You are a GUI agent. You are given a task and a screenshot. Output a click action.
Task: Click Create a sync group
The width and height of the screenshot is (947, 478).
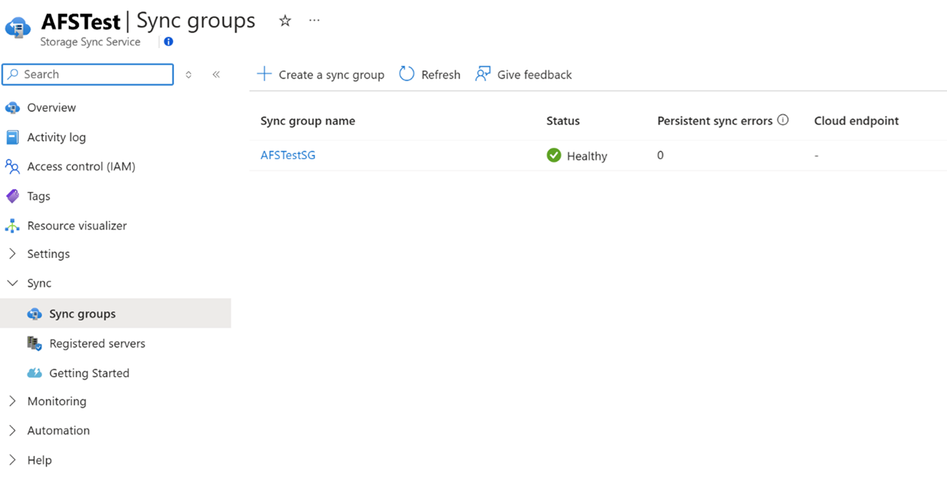(x=320, y=74)
